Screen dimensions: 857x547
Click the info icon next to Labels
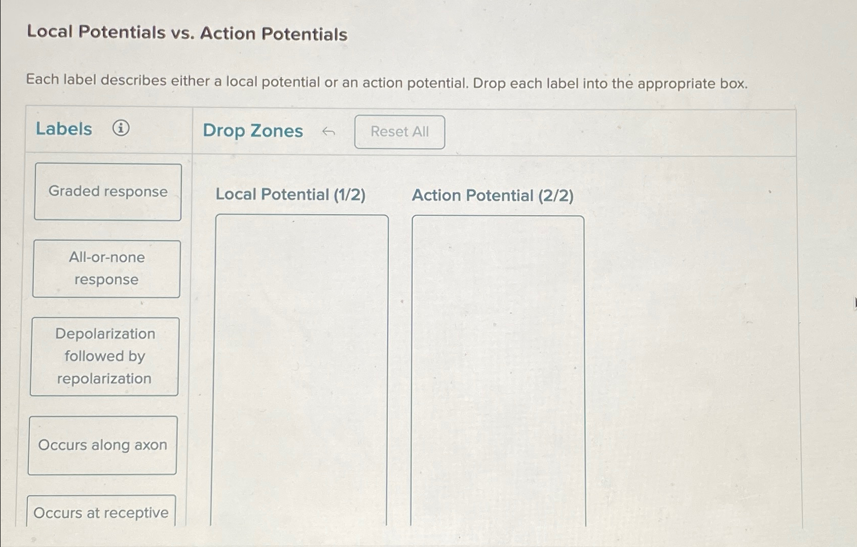click(121, 130)
